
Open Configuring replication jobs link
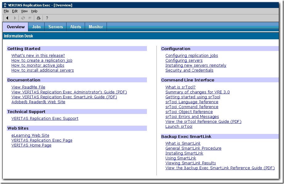(192, 55)
